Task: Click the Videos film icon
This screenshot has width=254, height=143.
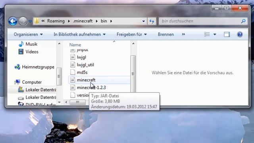Action: (x=21, y=52)
